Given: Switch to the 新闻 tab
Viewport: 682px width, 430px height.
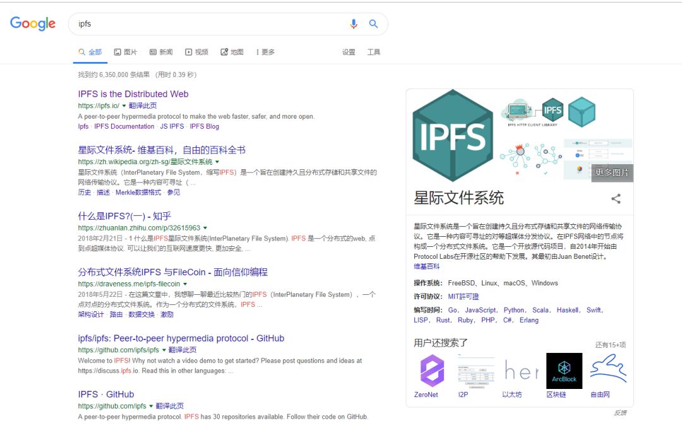Looking at the screenshot, I should [161, 52].
